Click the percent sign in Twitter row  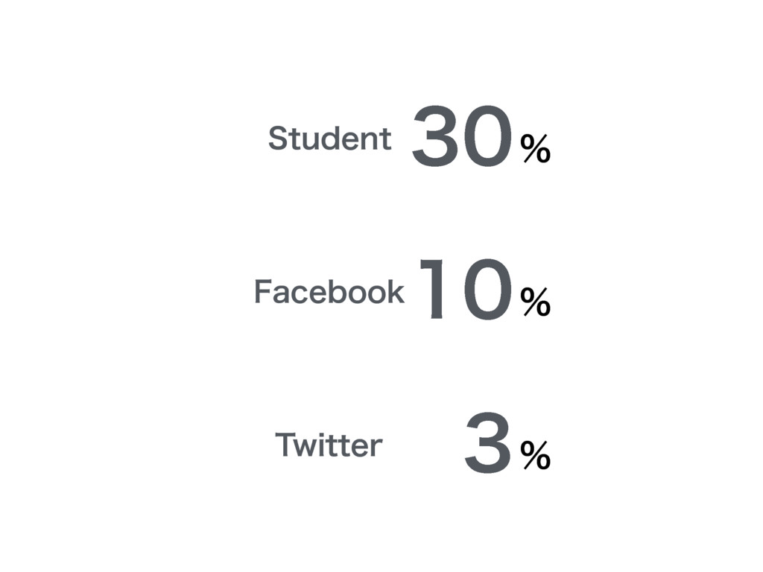(x=535, y=455)
